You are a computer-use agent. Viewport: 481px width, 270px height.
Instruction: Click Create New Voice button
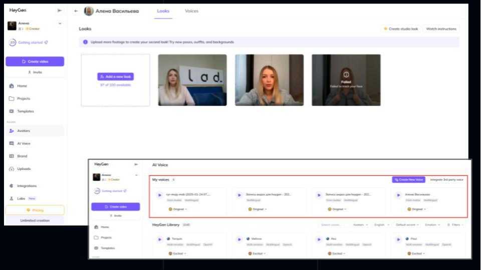pyautogui.click(x=409, y=179)
